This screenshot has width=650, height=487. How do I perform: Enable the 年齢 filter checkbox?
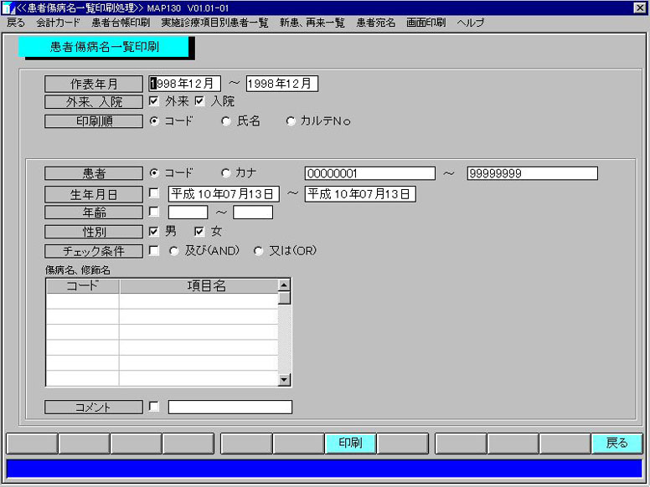[x=154, y=212]
